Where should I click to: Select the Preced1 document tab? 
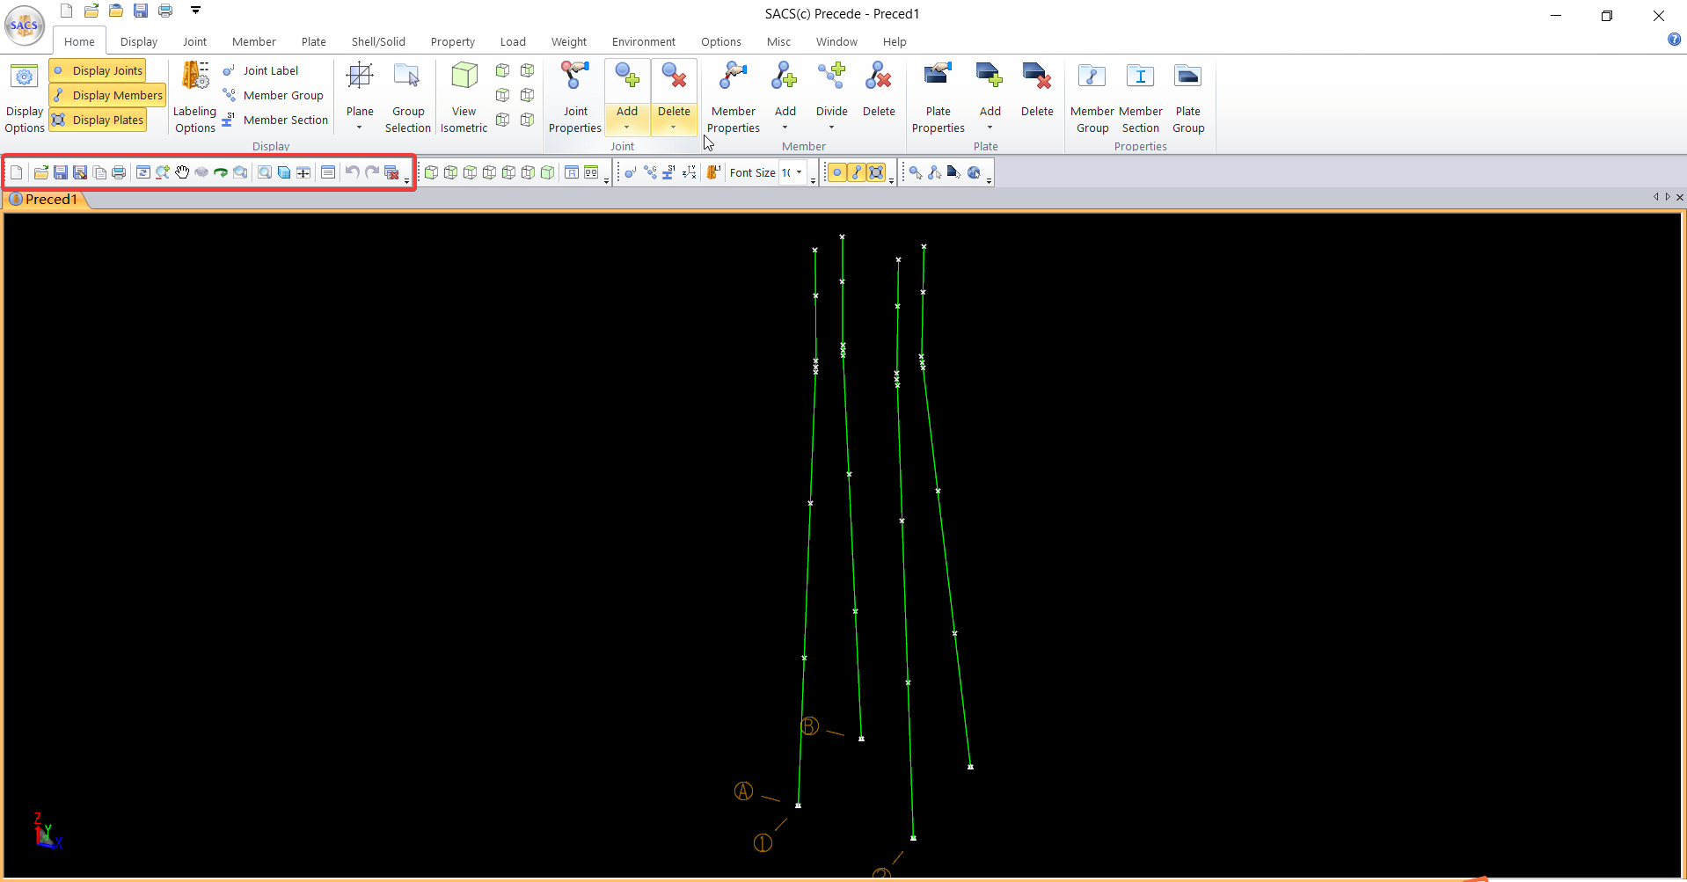pos(46,199)
